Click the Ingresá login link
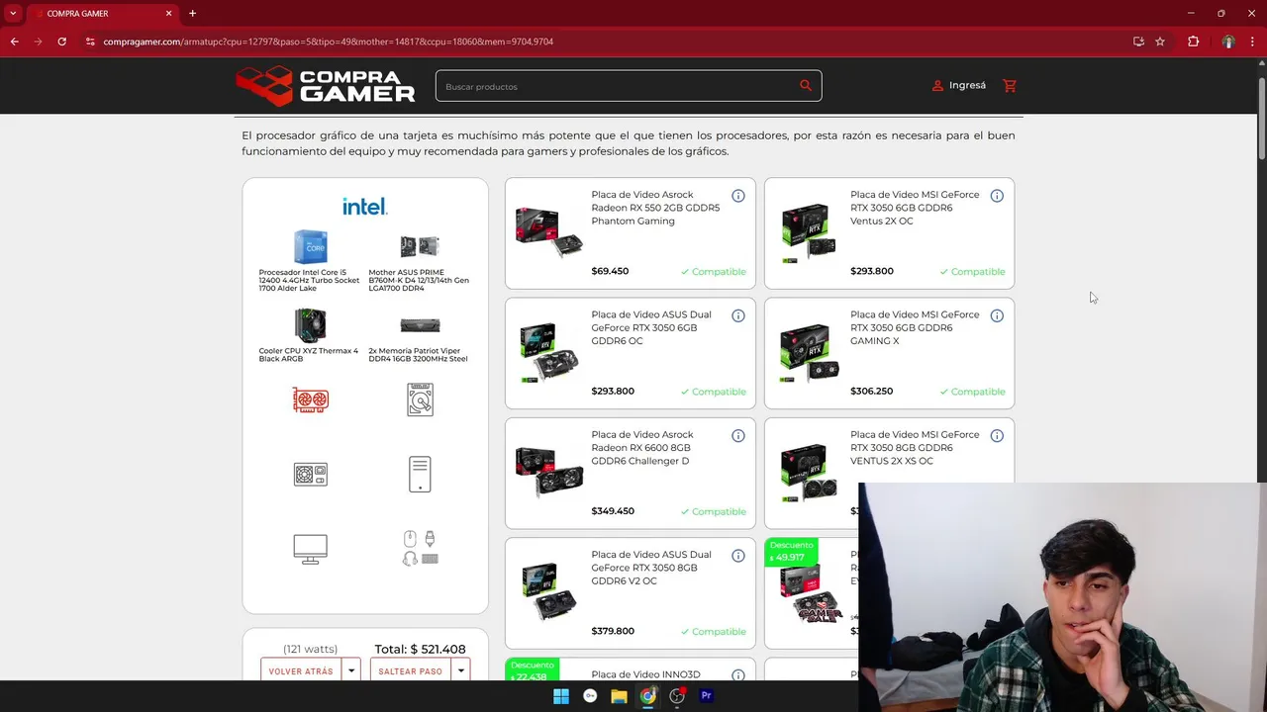Screen dimensions: 1267x712 coord(959,85)
